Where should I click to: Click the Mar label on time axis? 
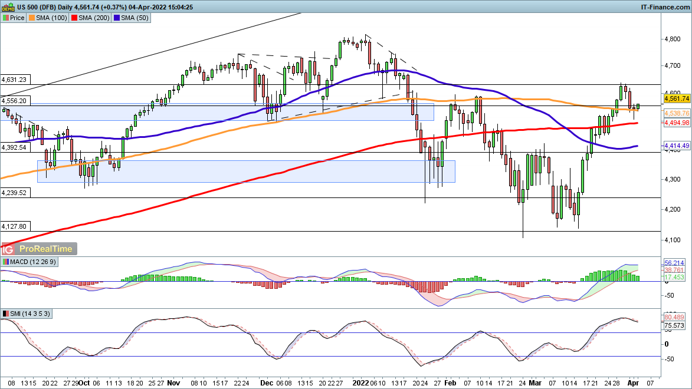[535, 383]
